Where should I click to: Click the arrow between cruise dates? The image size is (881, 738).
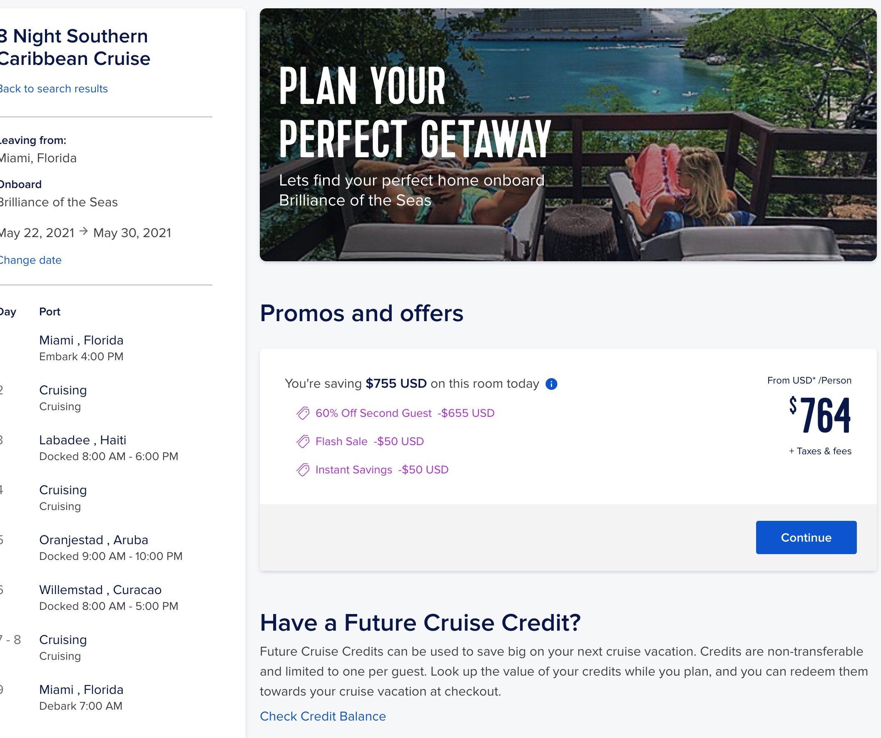tap(84, 231)
